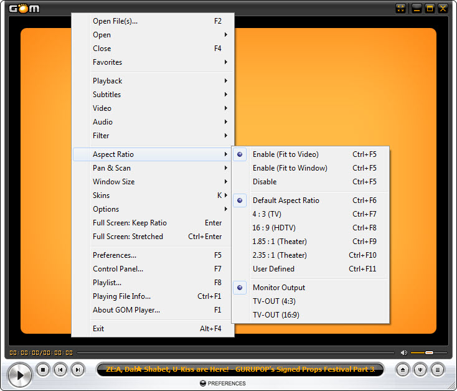Click the PREFERENCES button at the bottom
This screenshot has height=391, width=457.
(x=223, y=384)
